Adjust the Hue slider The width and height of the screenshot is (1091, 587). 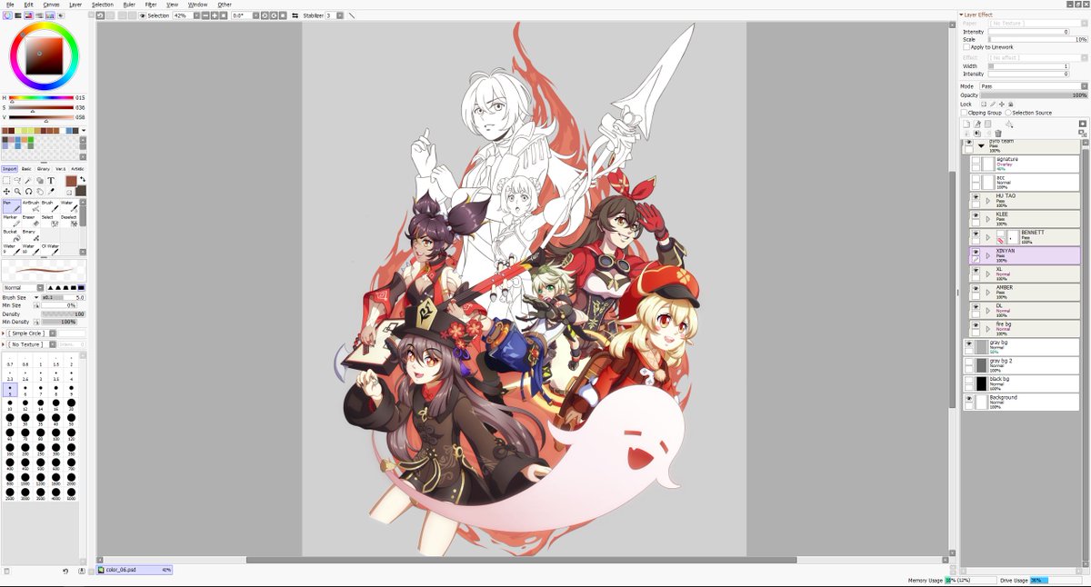click(41, 97)
